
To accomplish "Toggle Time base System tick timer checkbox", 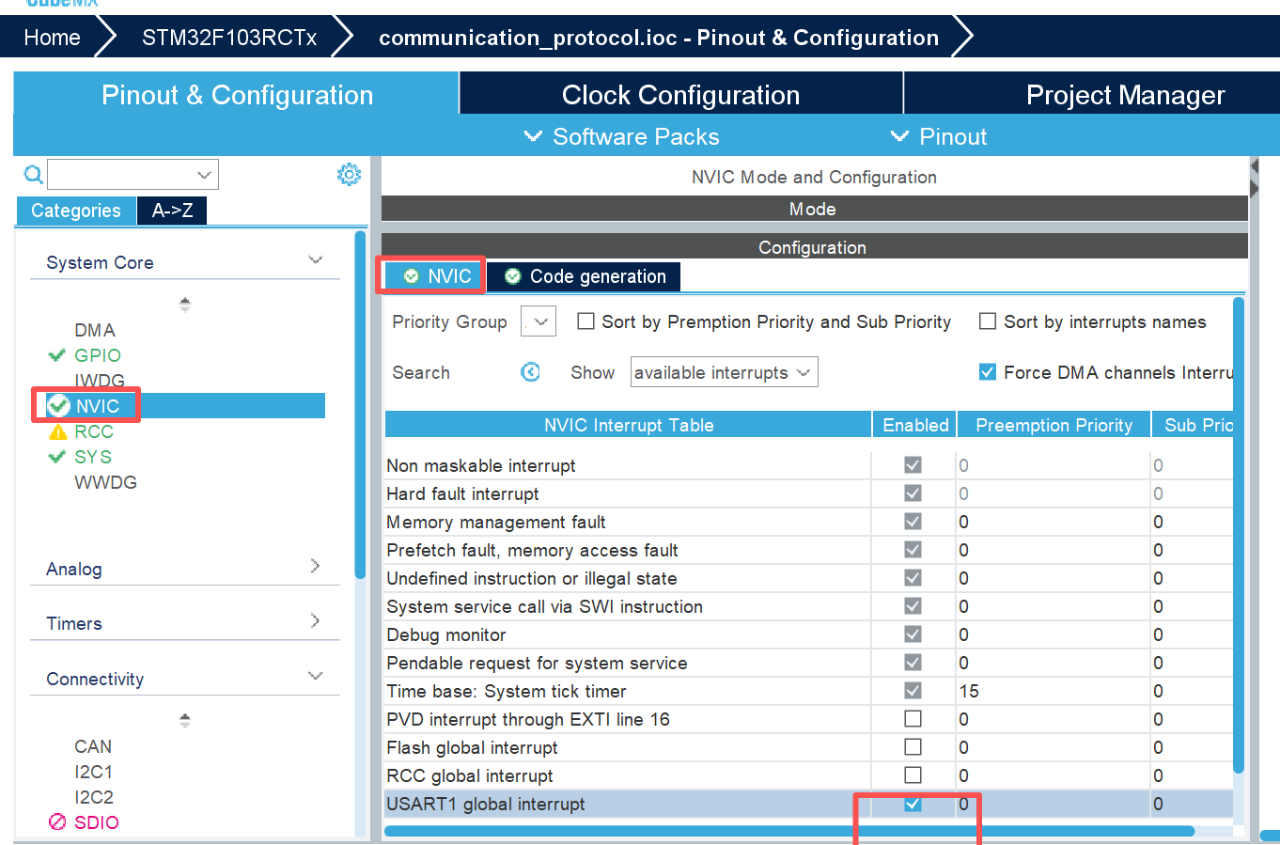I will pyautogui.click(x=913, y=691).
